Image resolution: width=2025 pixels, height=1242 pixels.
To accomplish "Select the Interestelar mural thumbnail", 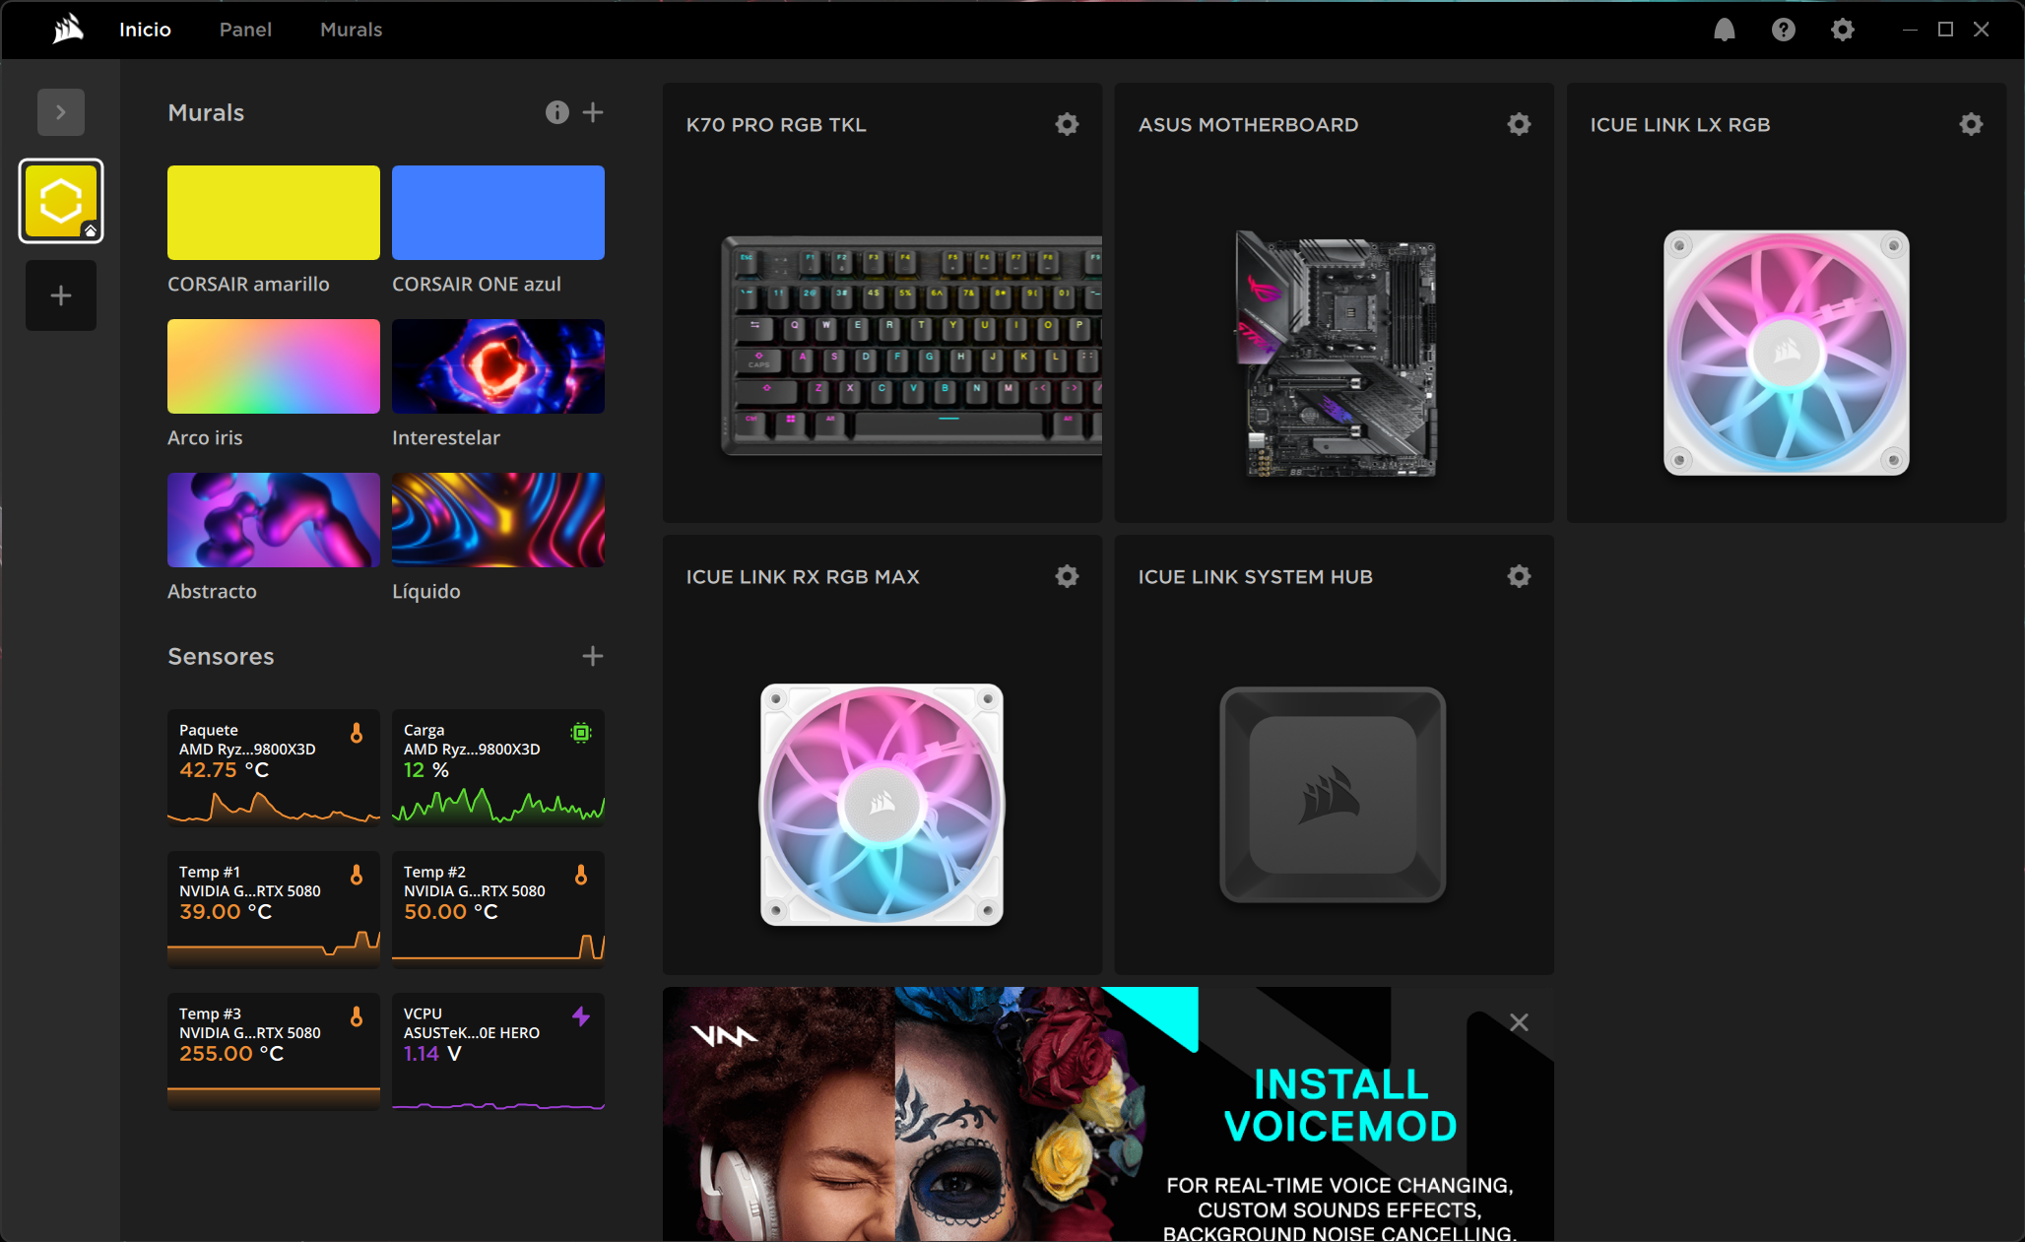I will click(498, 366).
